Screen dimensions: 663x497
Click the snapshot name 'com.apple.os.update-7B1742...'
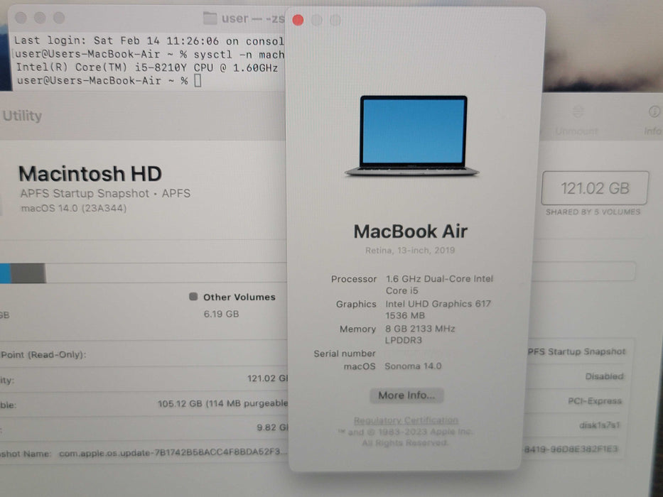click(173, 453)
